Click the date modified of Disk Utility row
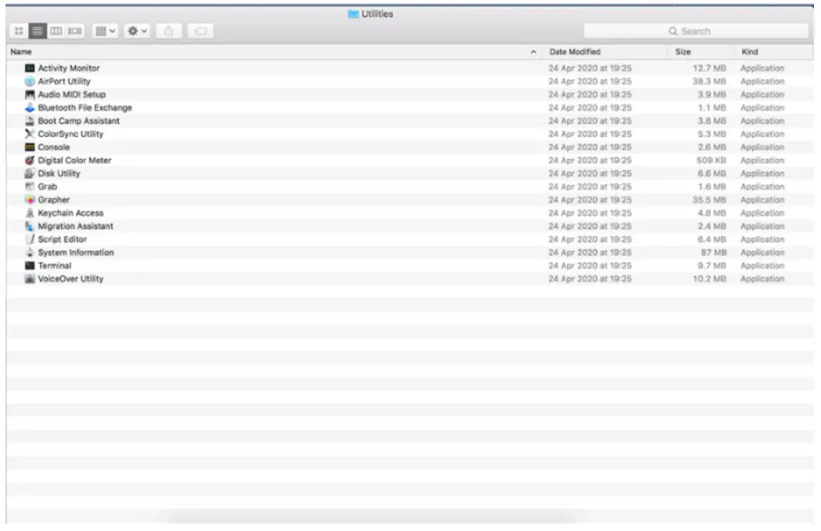The width and height of the screenshot is (821, 531). click(x=590, y=173)
